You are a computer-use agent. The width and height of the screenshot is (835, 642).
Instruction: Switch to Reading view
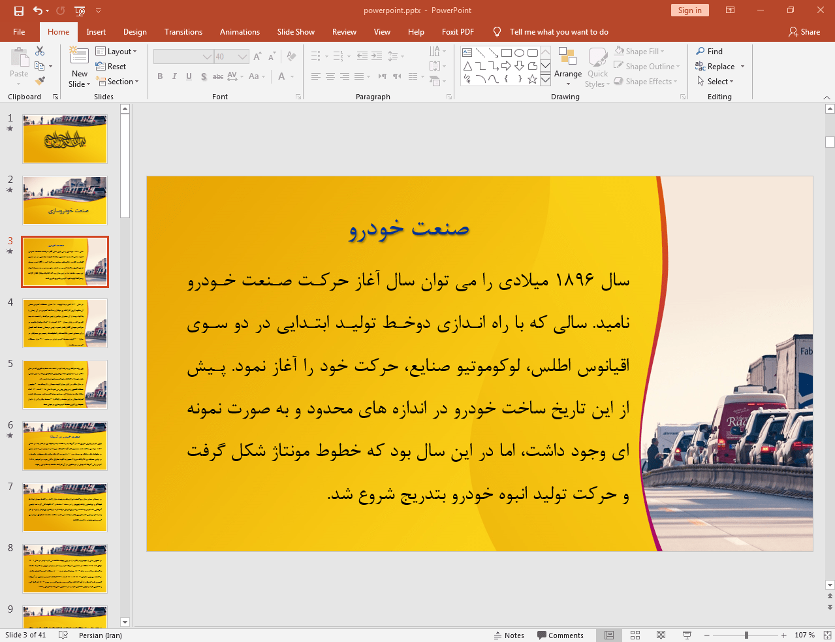tap(661, 635)
